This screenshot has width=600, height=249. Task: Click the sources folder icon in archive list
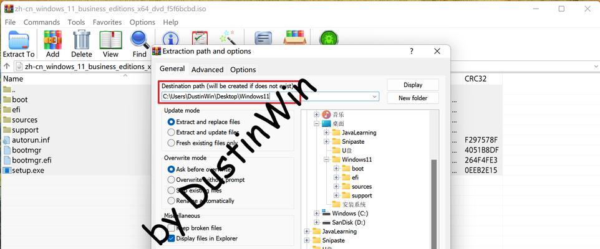click(x=6, y=120)
